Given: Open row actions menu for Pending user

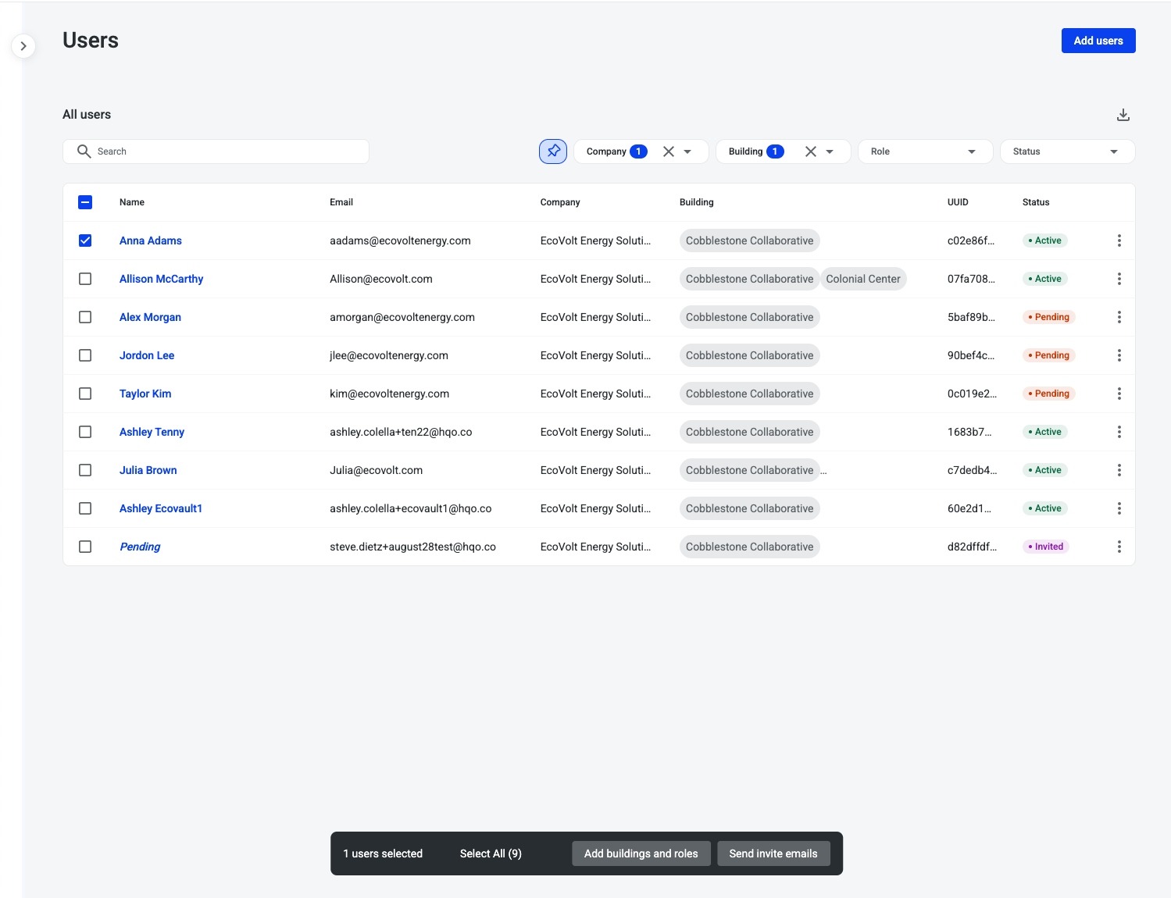Looking at the screenshot, I should coord(1119,547).
